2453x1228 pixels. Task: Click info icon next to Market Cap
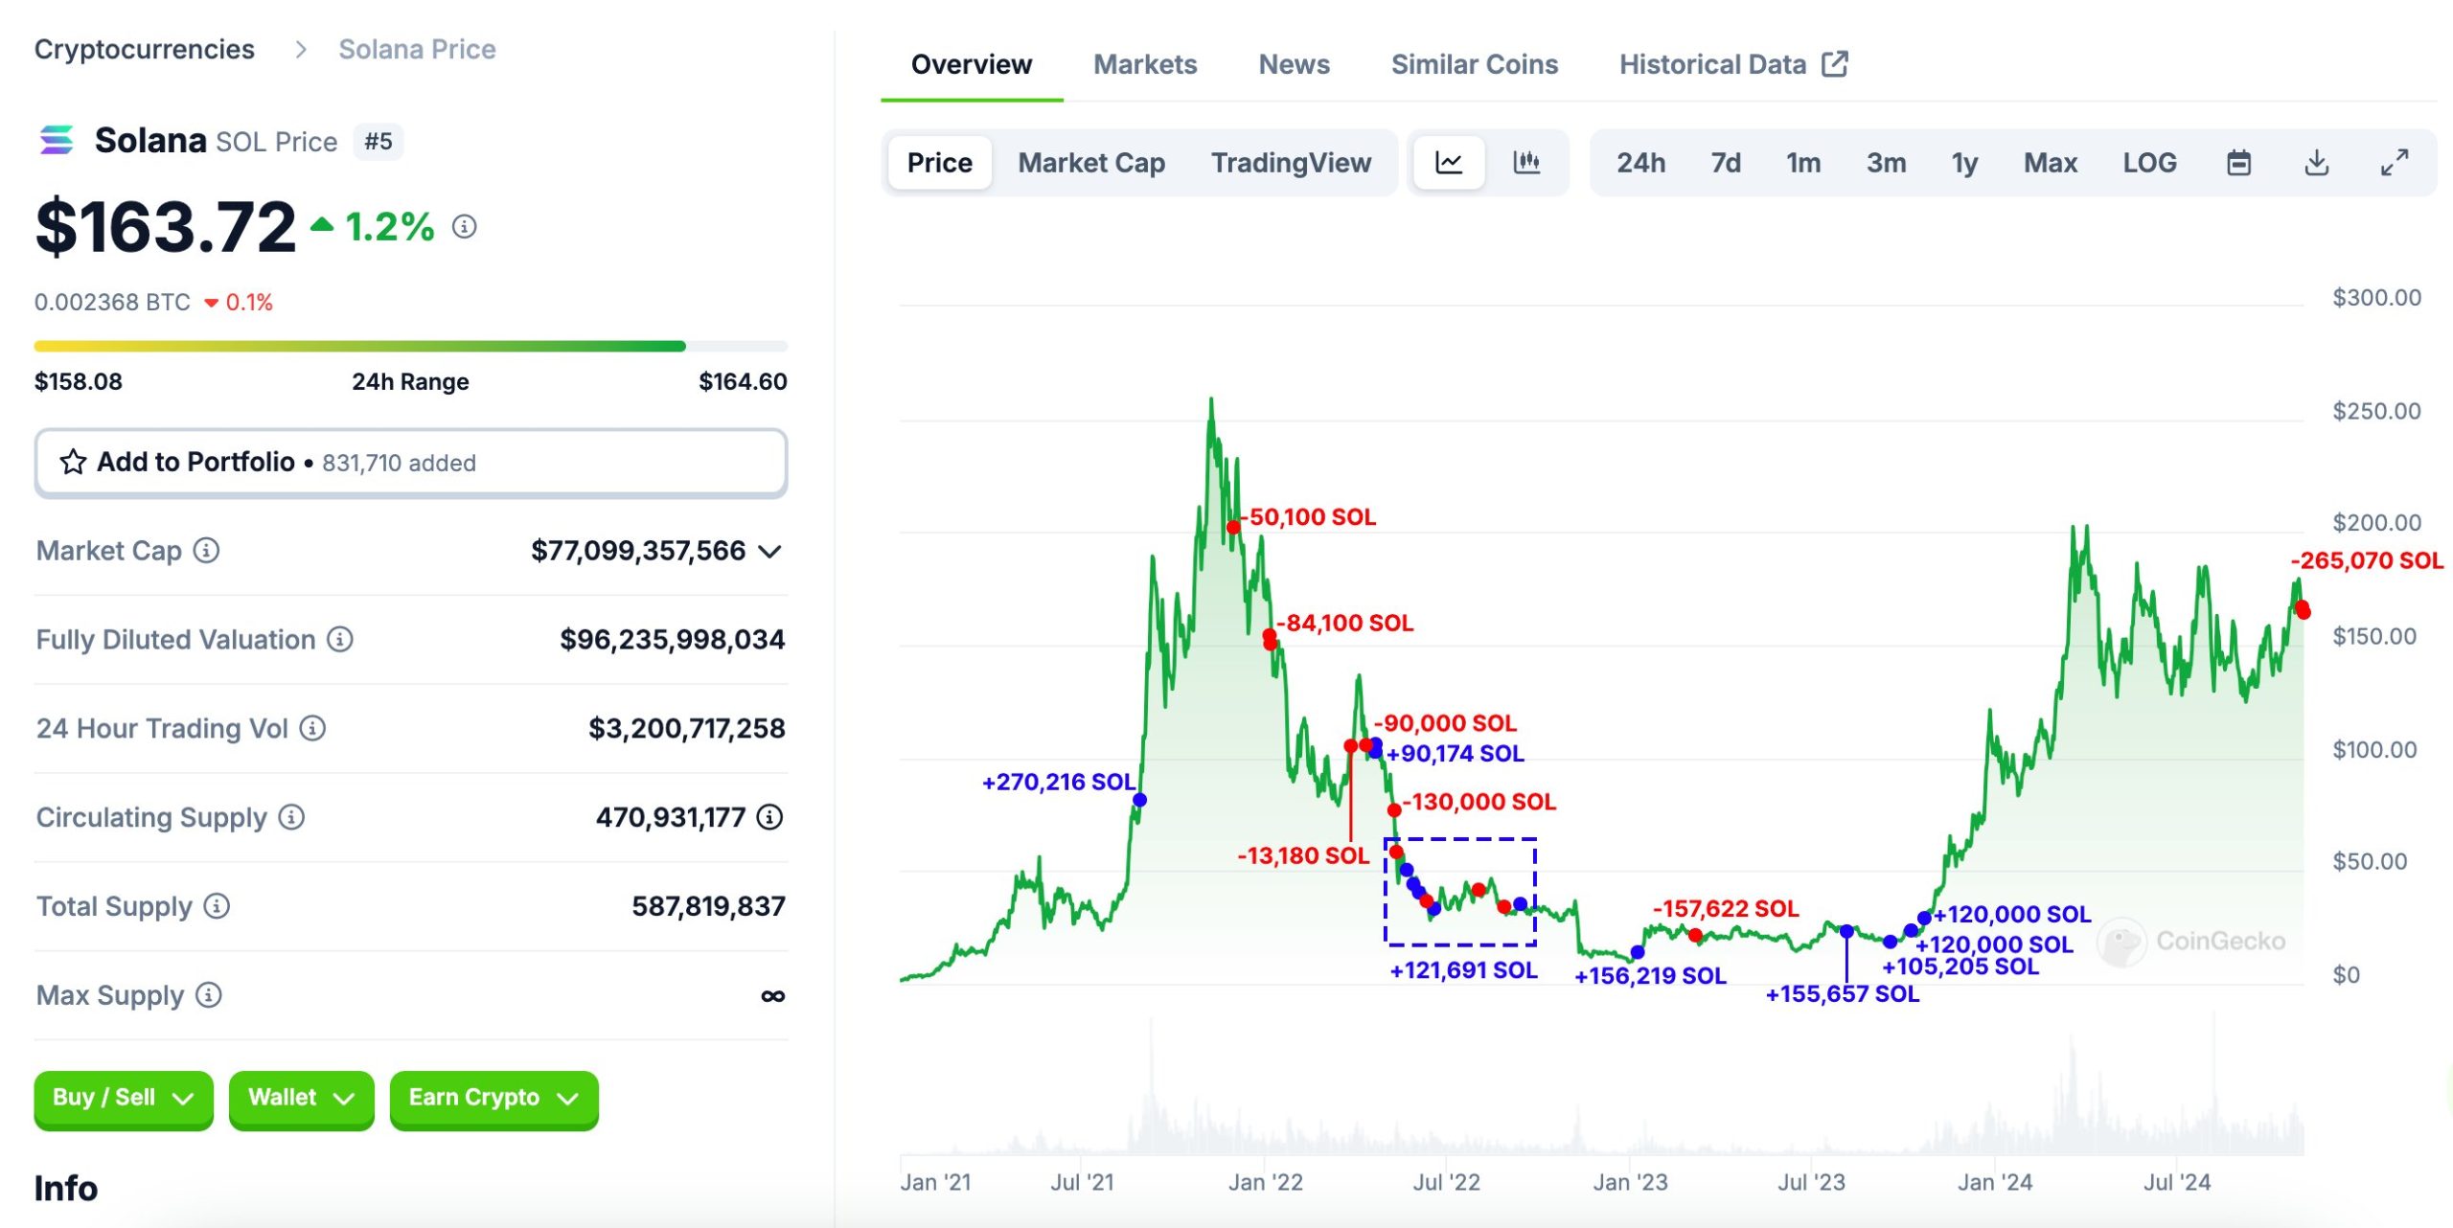(206, 551)
